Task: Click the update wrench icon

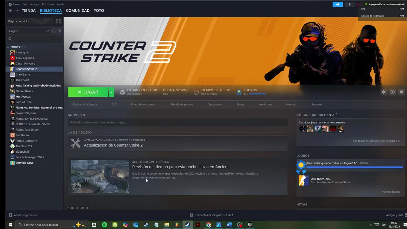Action: coord(76,143)
